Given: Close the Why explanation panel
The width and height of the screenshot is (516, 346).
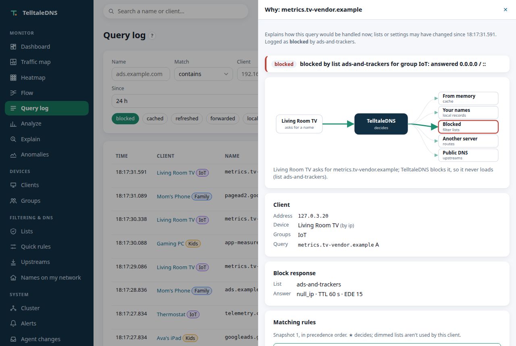Looking at the screenshot, I should [x=506, y=10].
